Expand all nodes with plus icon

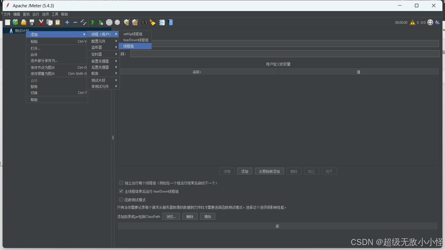point(67,22)
